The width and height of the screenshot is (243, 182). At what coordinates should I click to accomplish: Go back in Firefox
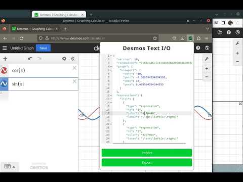[5, 38]
